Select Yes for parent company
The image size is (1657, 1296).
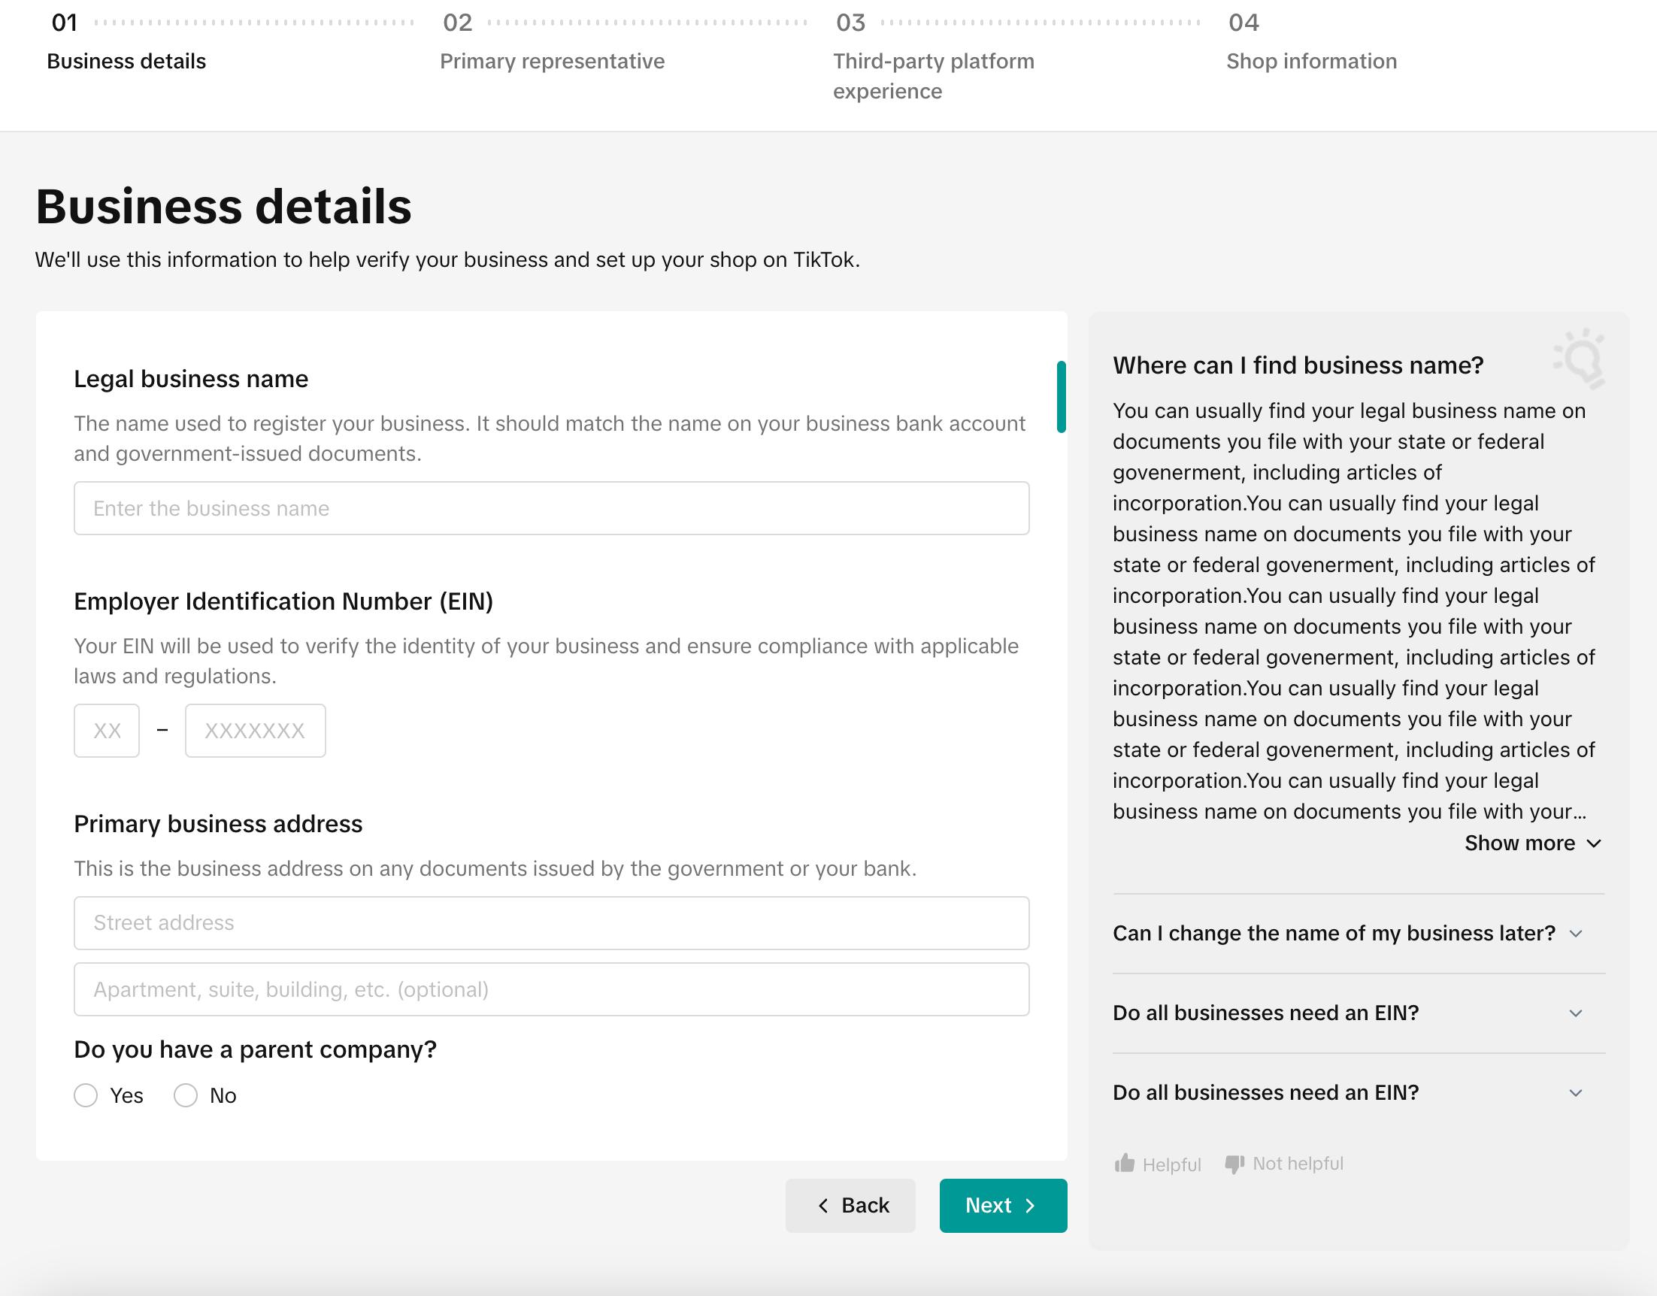coord(86,1095)
